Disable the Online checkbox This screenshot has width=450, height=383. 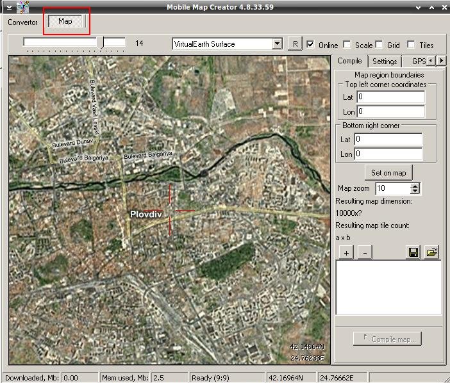(x=311, y=45)
